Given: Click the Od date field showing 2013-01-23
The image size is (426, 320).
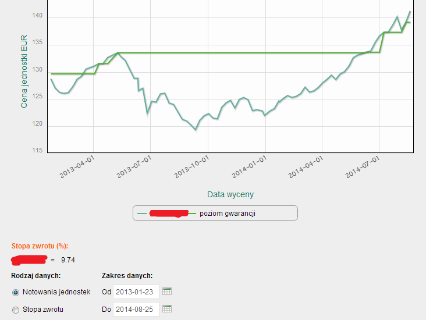Looking at the screenshot, I should [x=136, y=291].
